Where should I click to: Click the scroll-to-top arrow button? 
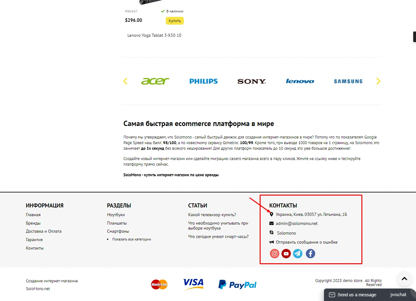pos(404,279)
